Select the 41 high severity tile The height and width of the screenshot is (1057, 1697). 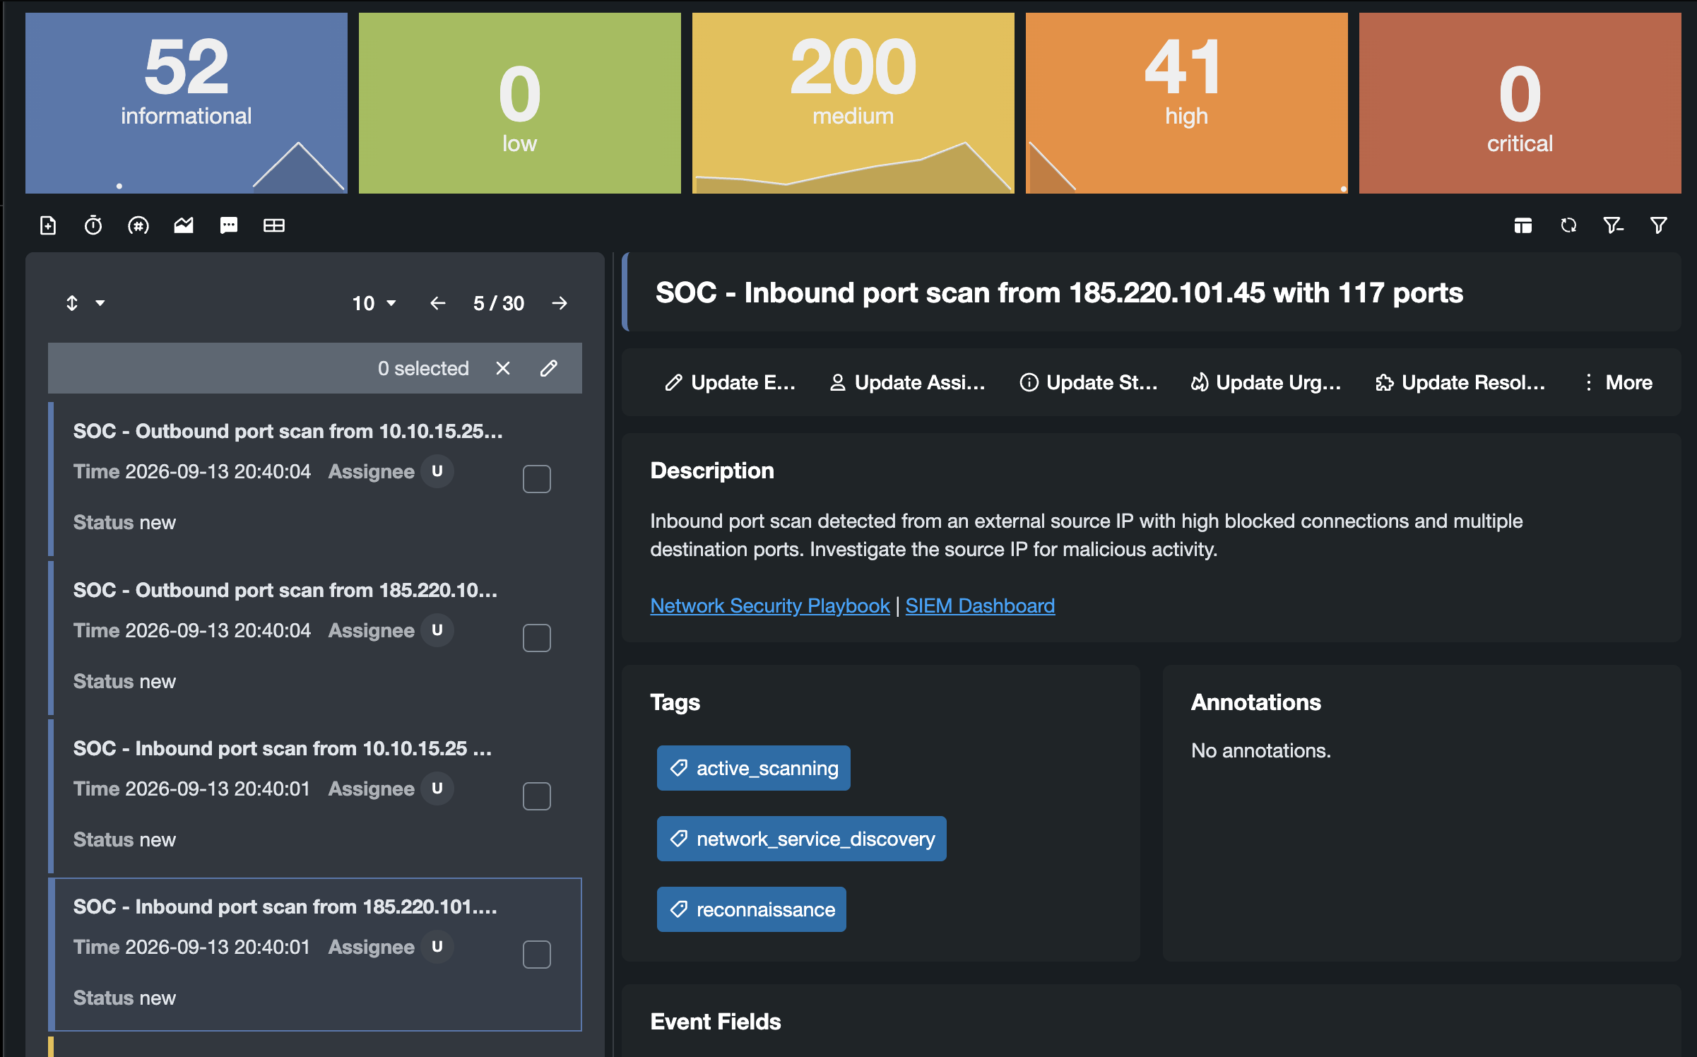[1187, 103]
